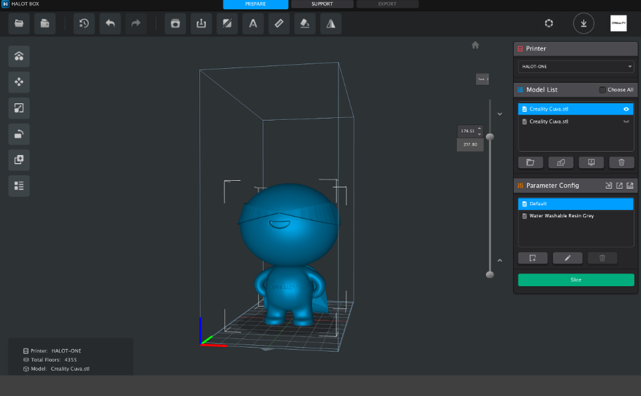641x396 pixels.
Task: Show the hidden second Creality Cuva.stl model
Action: click(x=626, y=121)
